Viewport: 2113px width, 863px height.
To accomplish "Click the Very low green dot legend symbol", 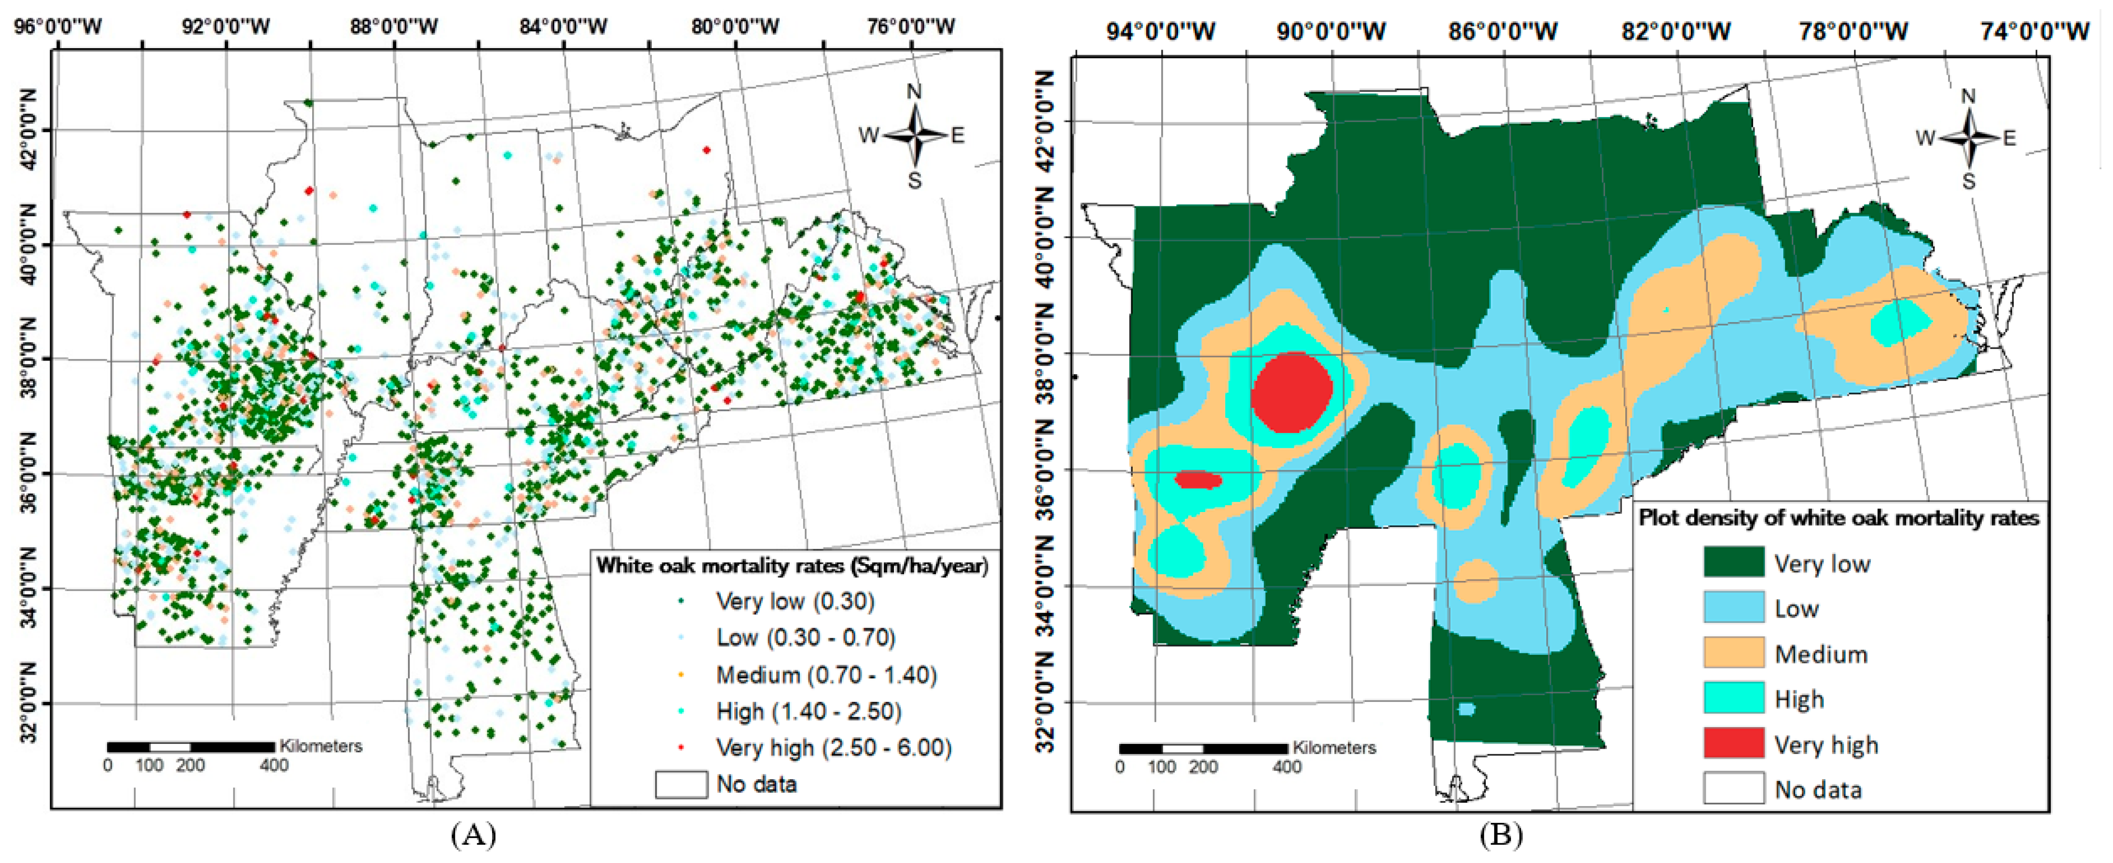I will 682,602.
